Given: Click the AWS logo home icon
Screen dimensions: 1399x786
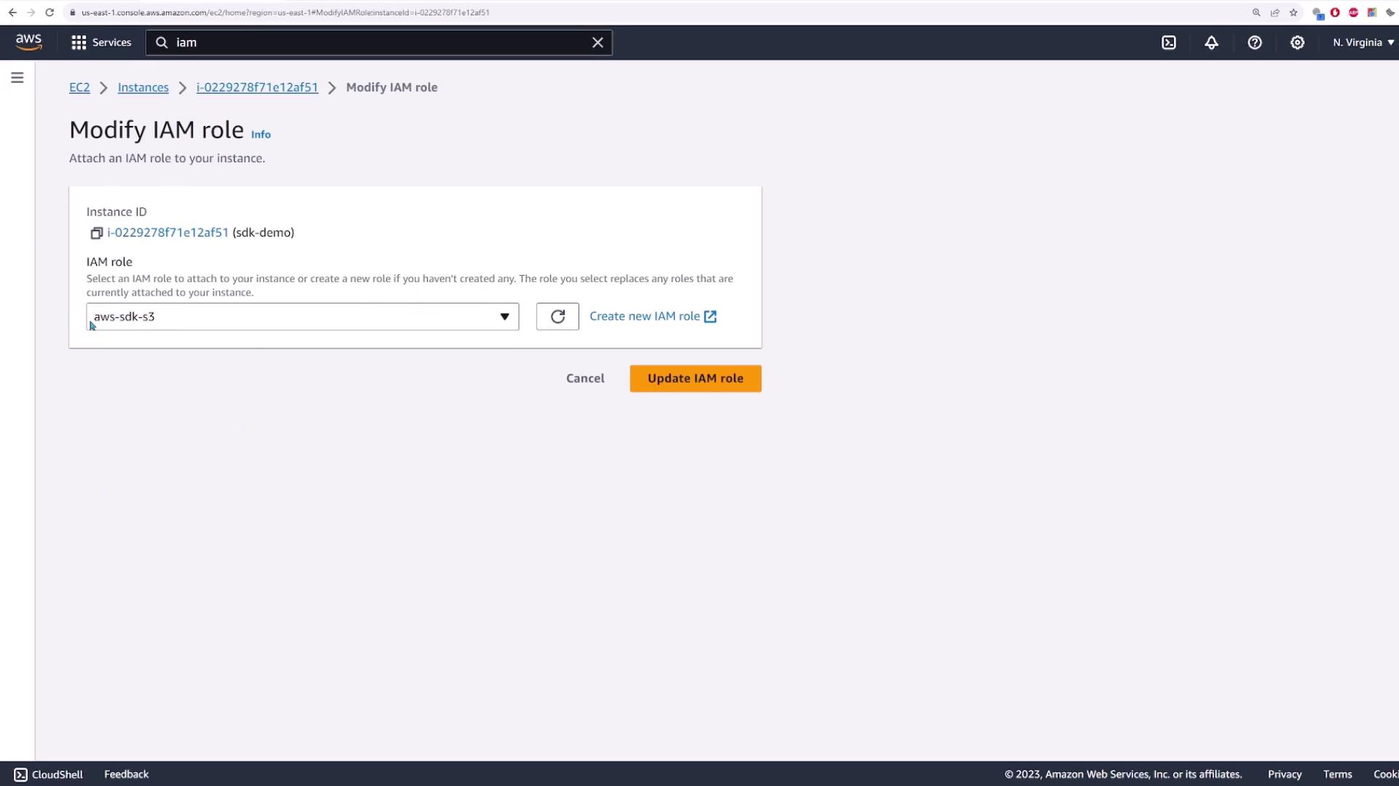Looking at the screenshot, I should point(29,42).
